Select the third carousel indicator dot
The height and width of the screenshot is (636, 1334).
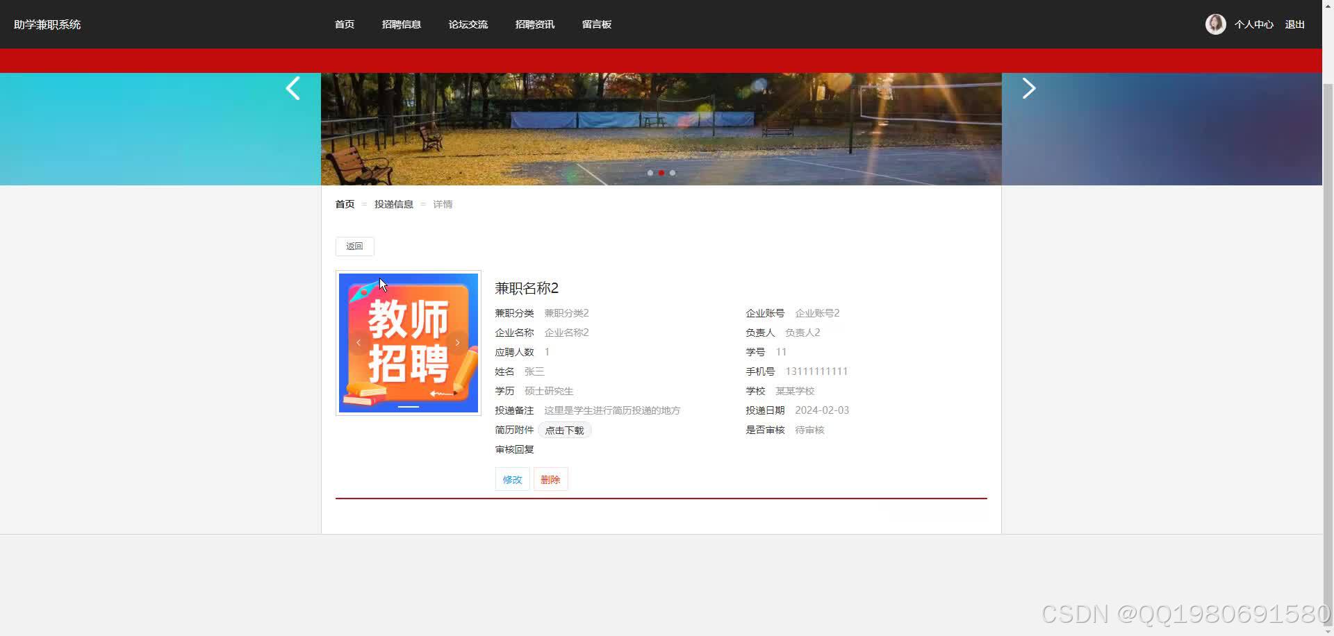(673, 173)
